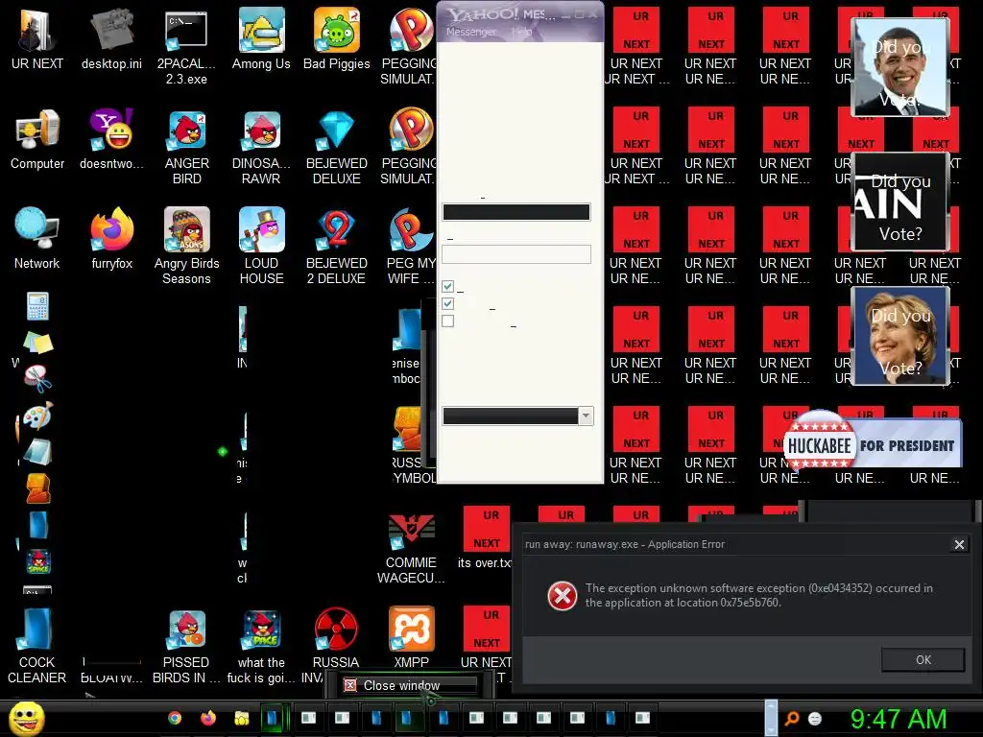Open Calculator icon in left column
Image resolution: width=983 pixels, height=737 pixels.
coord(37,306)
